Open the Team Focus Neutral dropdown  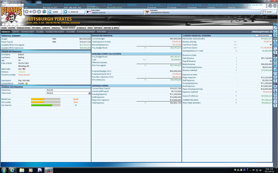click(x=68, y=93)
